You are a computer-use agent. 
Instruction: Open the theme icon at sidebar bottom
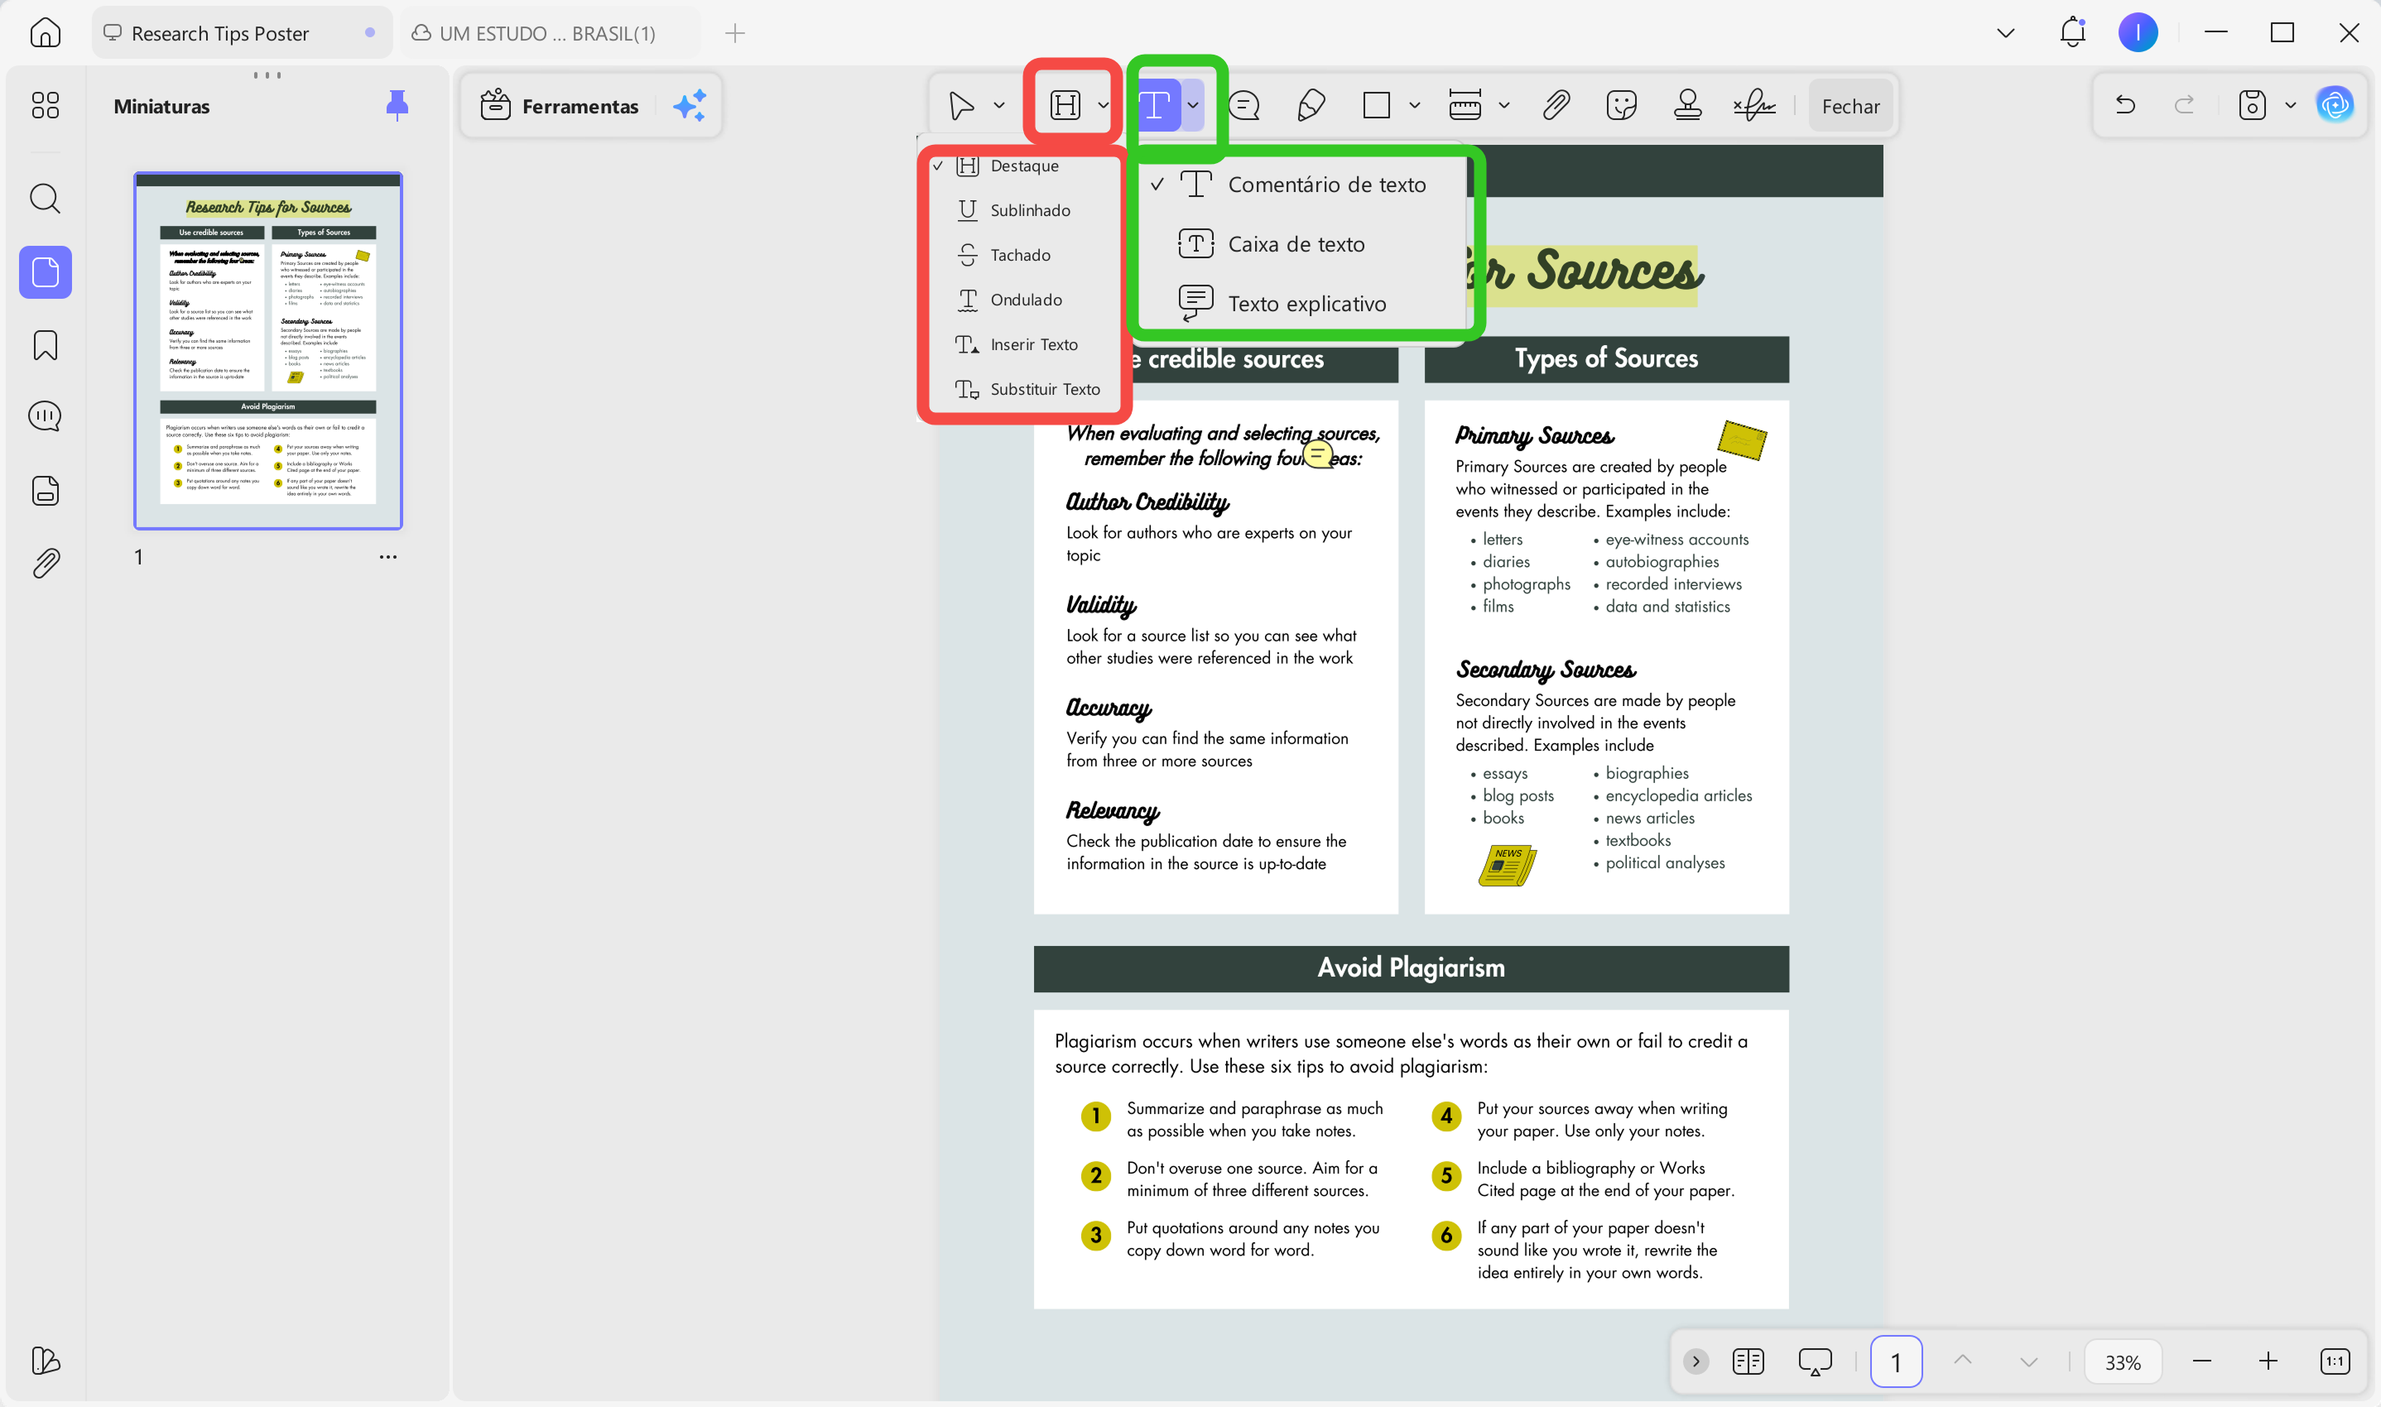45,1361
